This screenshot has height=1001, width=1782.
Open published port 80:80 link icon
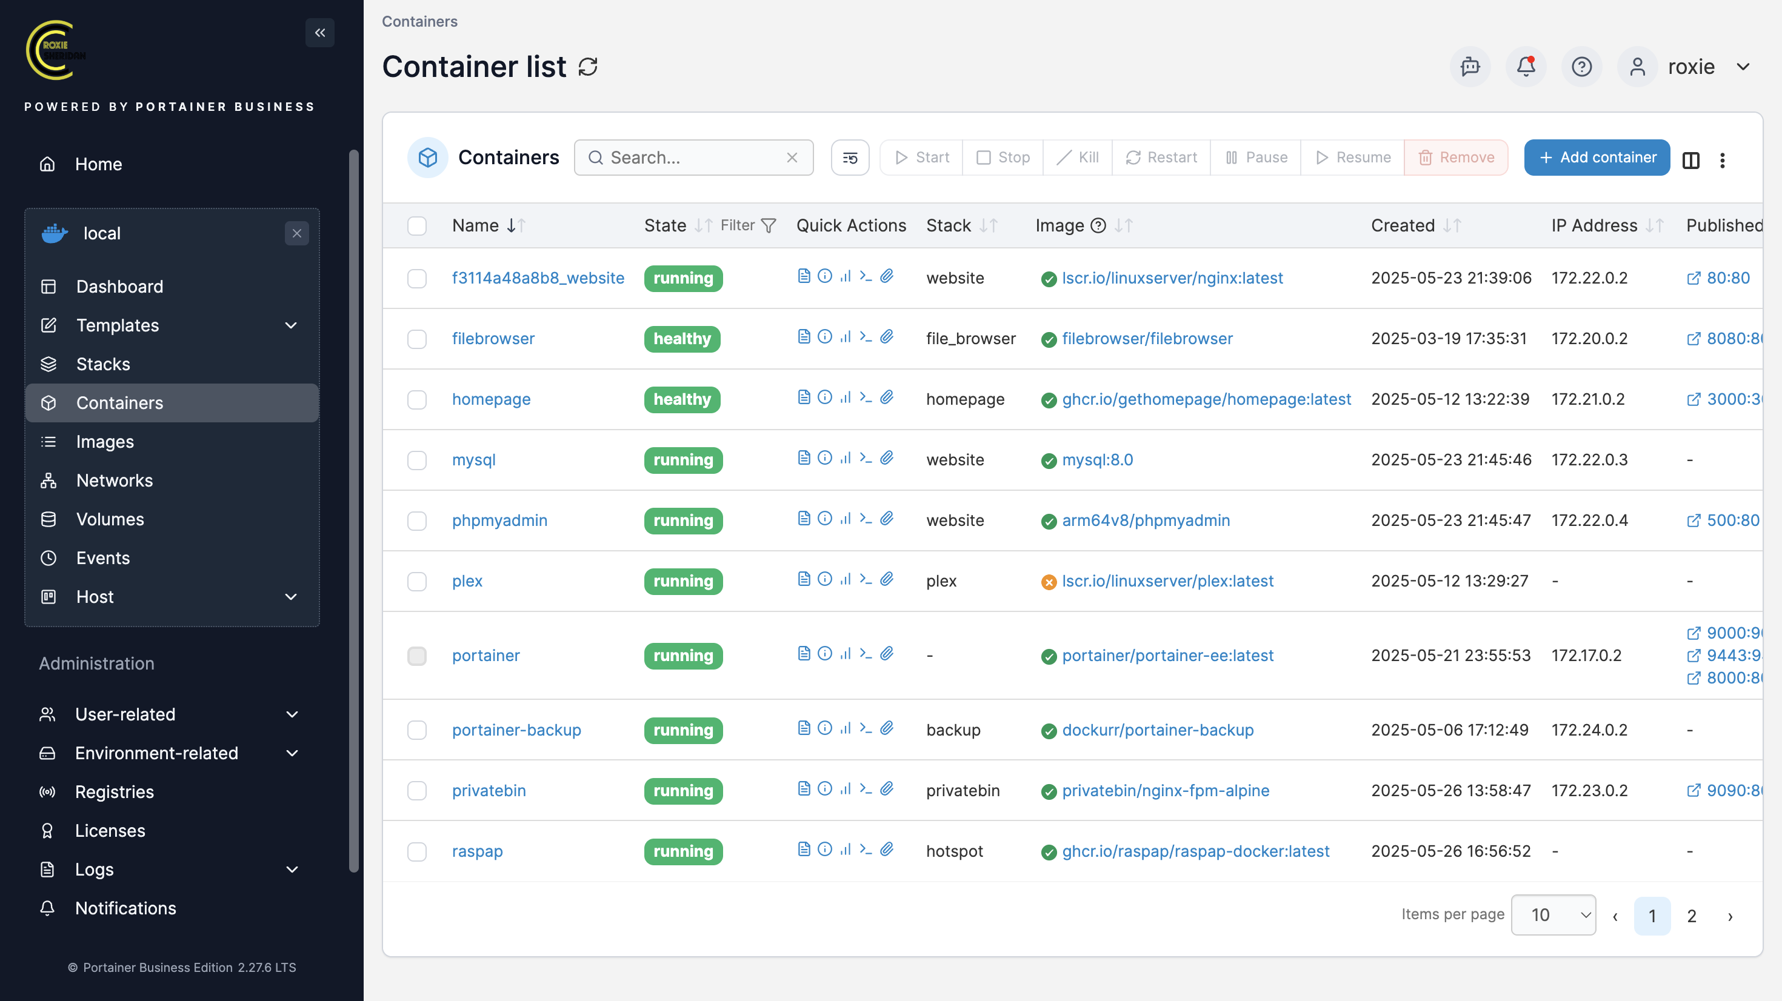coord(1694,278)
